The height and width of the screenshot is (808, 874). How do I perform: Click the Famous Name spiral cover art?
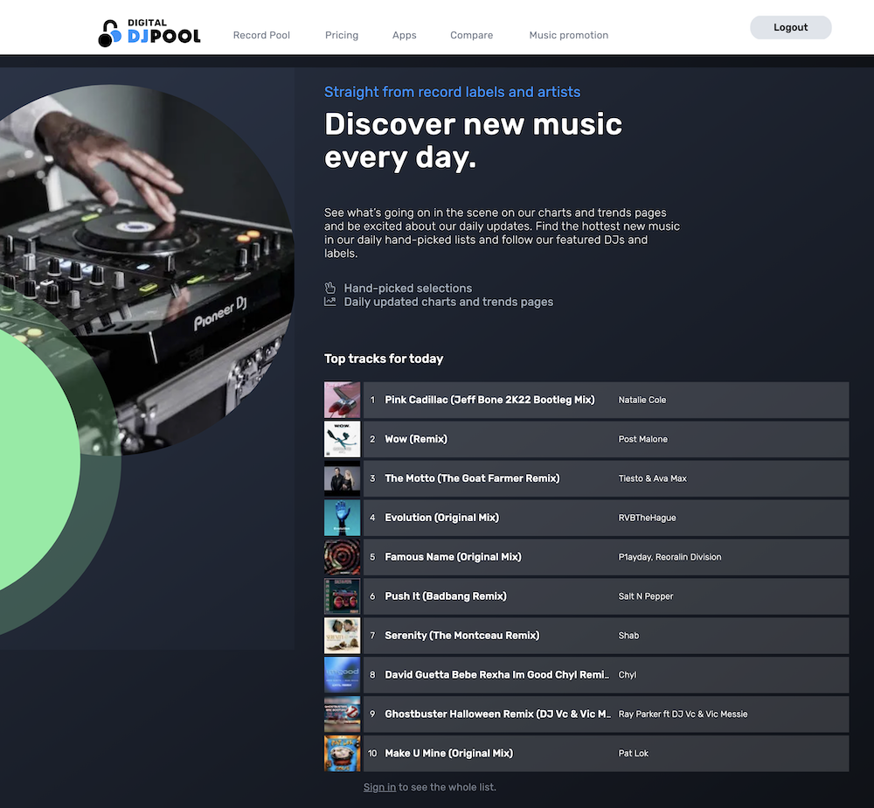pyautogui.click(x=343, y=556)
